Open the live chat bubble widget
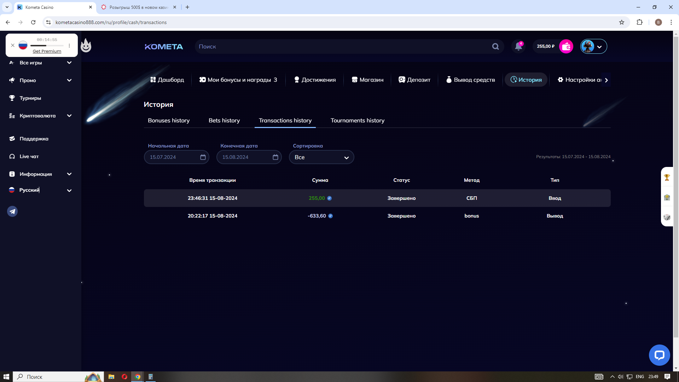679x382 pixels. (x=659, y=355)
